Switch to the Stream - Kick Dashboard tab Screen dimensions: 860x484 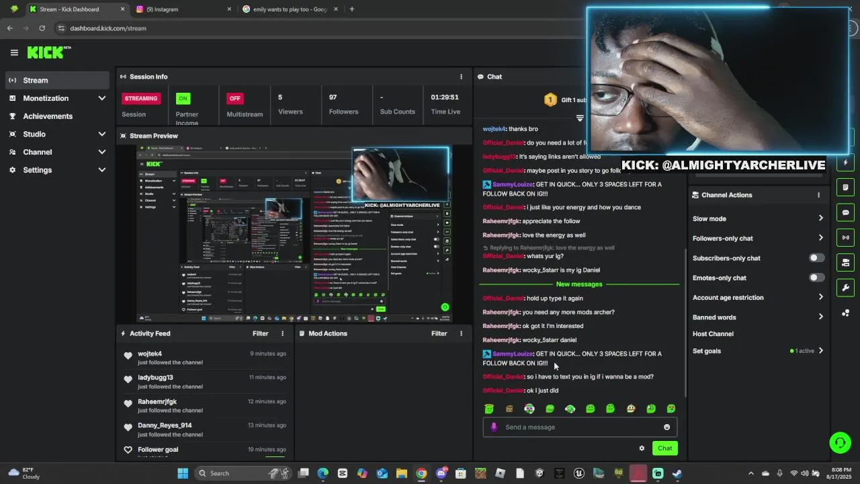[76, 9]
